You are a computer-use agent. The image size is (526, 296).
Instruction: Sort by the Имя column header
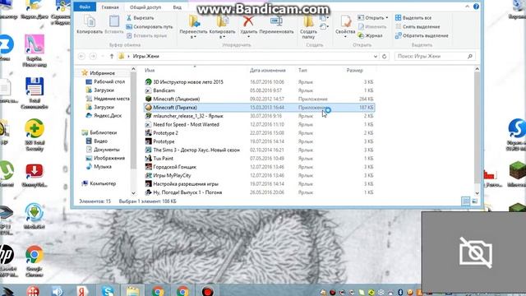pos(150,71)
